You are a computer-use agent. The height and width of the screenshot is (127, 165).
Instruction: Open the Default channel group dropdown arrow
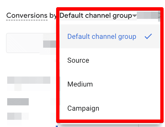(x=134, y=16)
